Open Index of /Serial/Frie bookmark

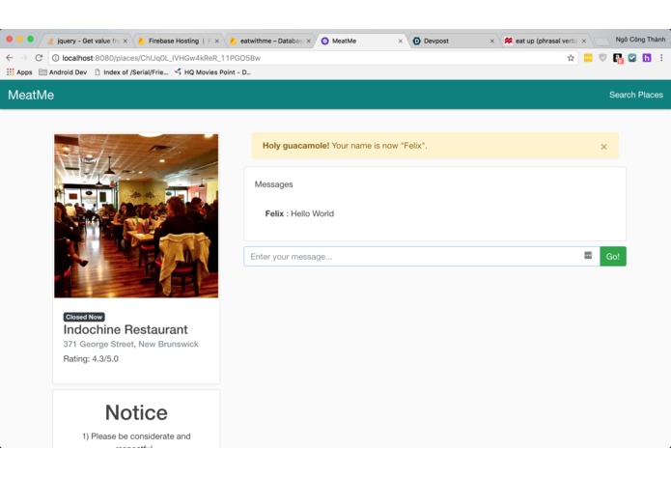(131, 72)
